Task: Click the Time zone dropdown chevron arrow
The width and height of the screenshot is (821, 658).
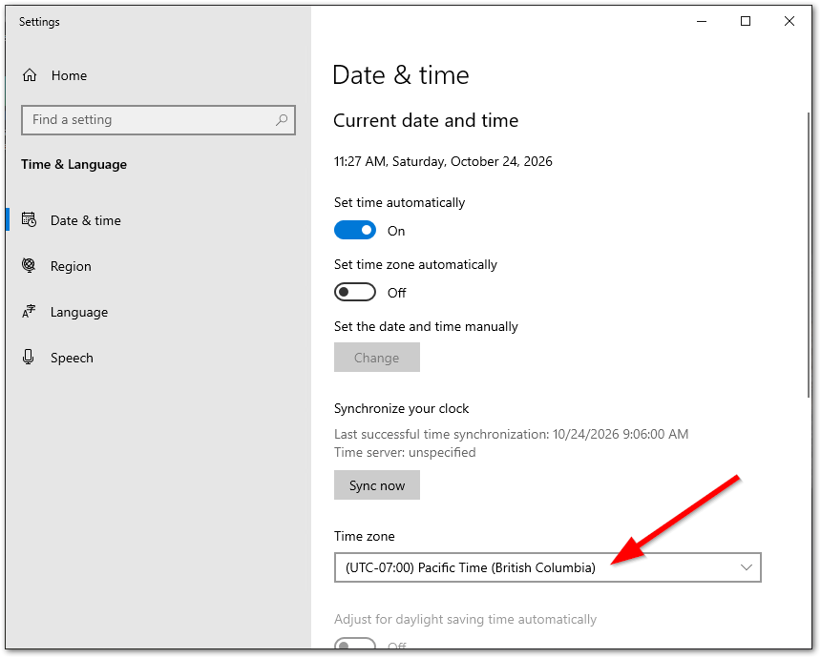Action: pyautogui.click(x=747, y=567)
